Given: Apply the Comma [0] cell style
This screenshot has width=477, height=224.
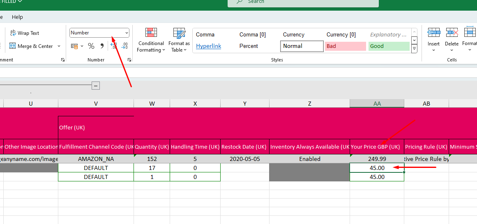Looking at the screenshot, I should pyautogui.click(x=258, y=34).
